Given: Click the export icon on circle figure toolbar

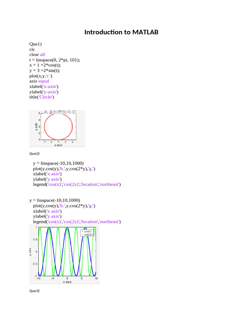Looking at the screenshot, I should coord(46,112).
